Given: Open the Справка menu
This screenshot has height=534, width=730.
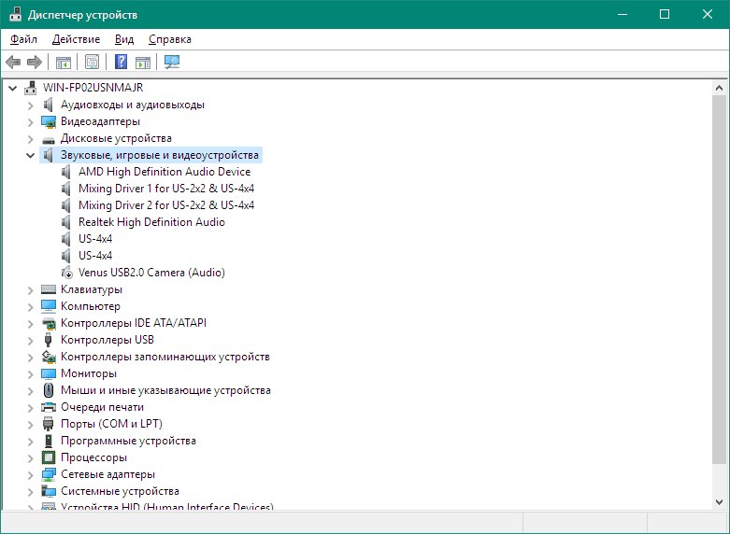Looking at the screenshot, I should 170,39.
